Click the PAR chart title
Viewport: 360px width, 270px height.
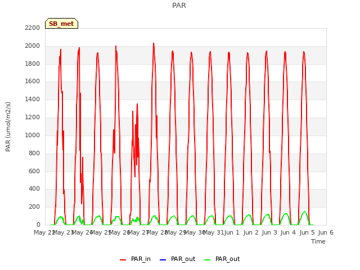click(179, 5)
